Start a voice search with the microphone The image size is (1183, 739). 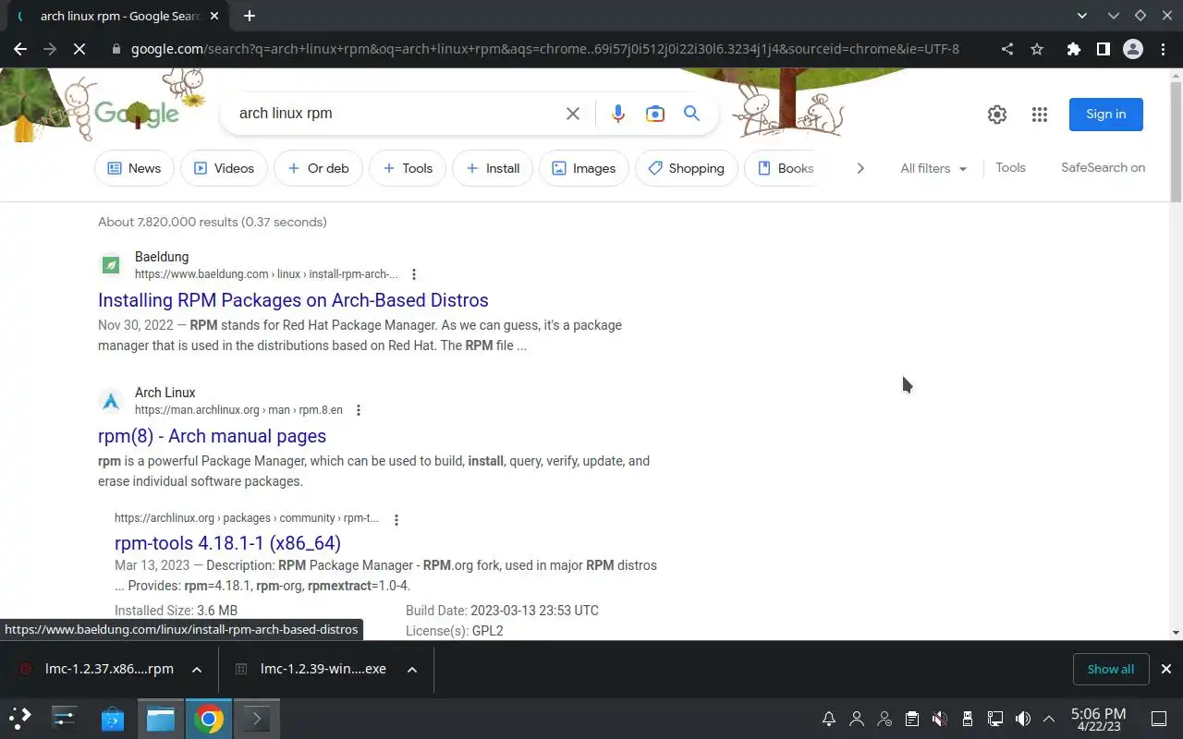[x=618, y=114]
